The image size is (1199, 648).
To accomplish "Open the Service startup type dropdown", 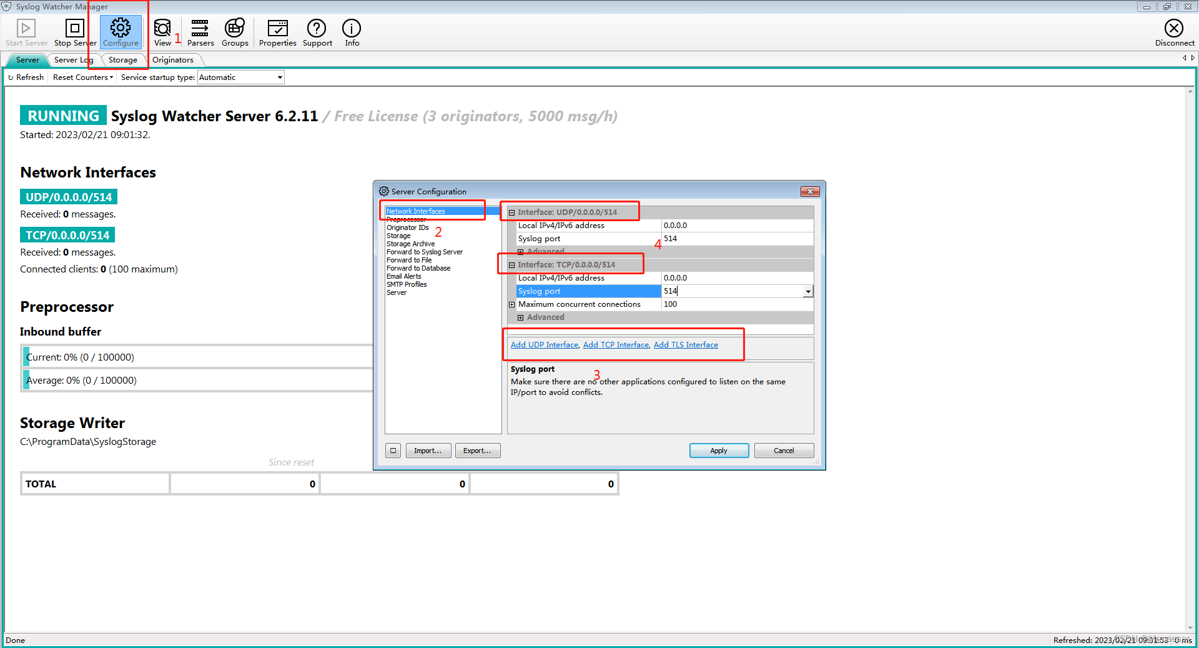I will click(x=279, y=77).
